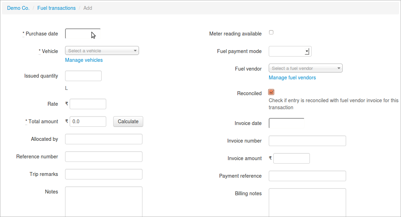Open the Select a fuel vendor dropdown
The width and height of the screenshot is (401, 217).
click(x=306, y=68)
